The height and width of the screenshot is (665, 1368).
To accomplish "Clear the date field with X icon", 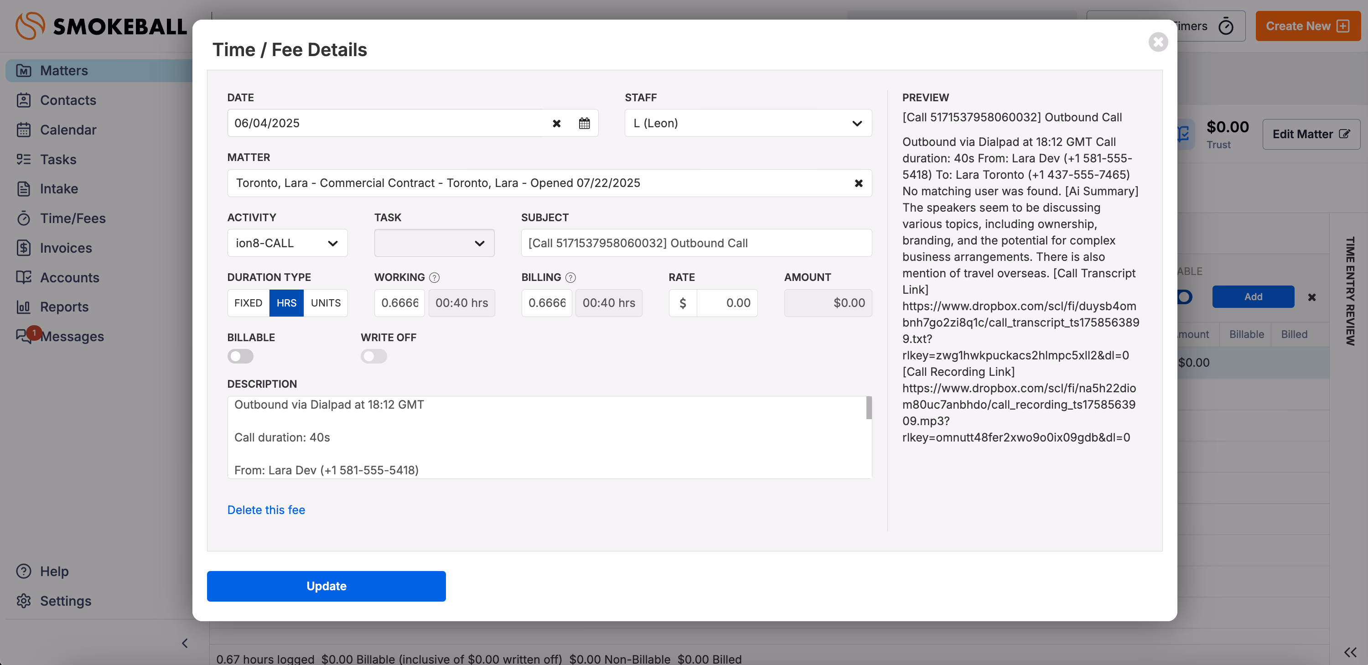I will pyautogui.click(x=556, y=123).
